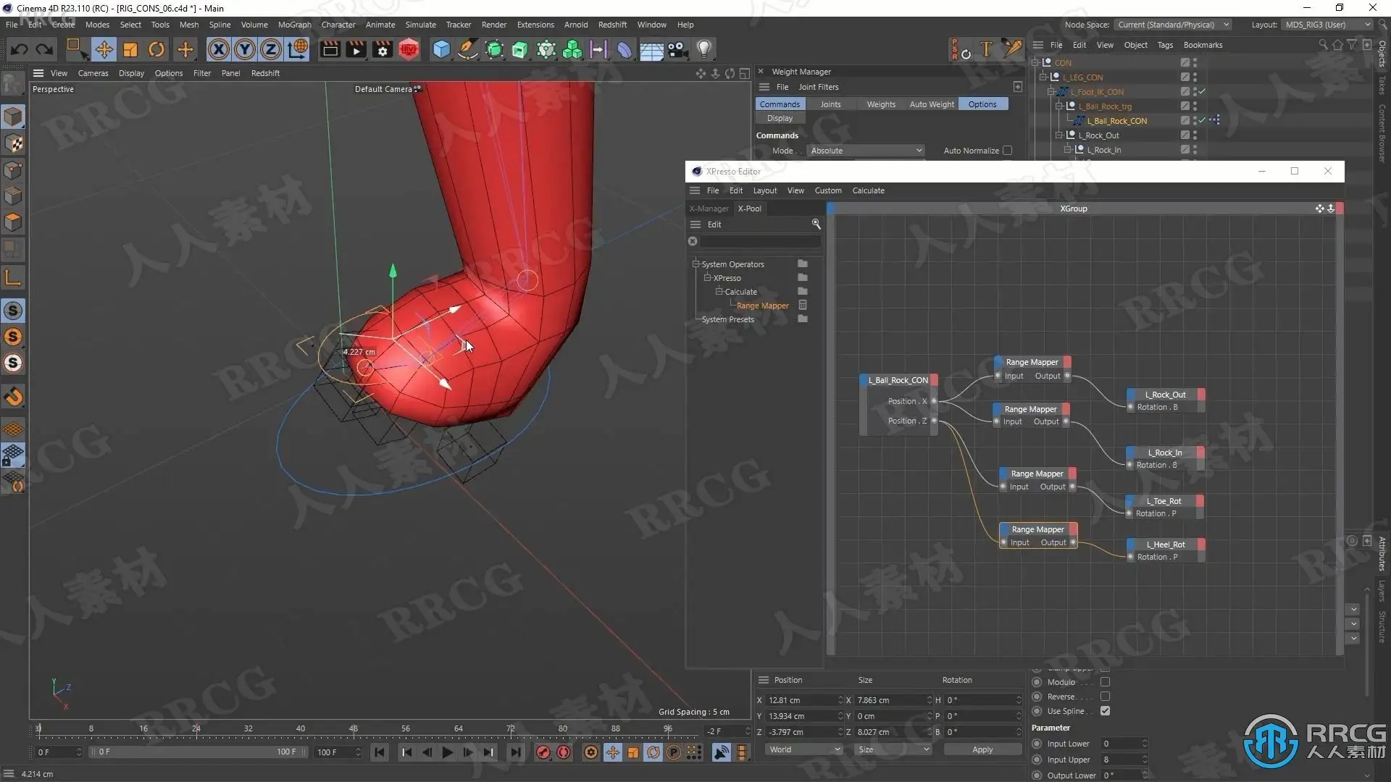Collapse the System Operators tree node
1391x782 pixels.
pos(695,264)
